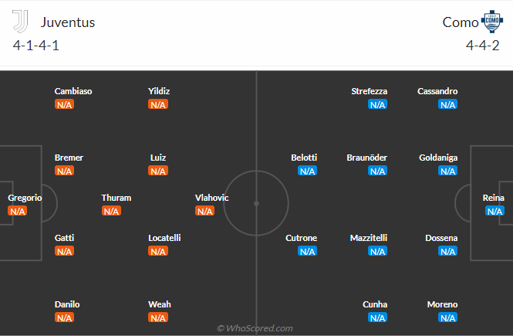The height and width of the screenshot is (336, 513).
Task: Click Belotti's player name
Action: coord(304,158)
